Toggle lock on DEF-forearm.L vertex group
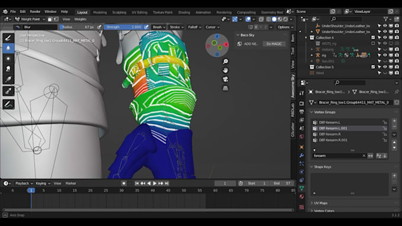The image size is (402, 226). [x=385, y=122]
